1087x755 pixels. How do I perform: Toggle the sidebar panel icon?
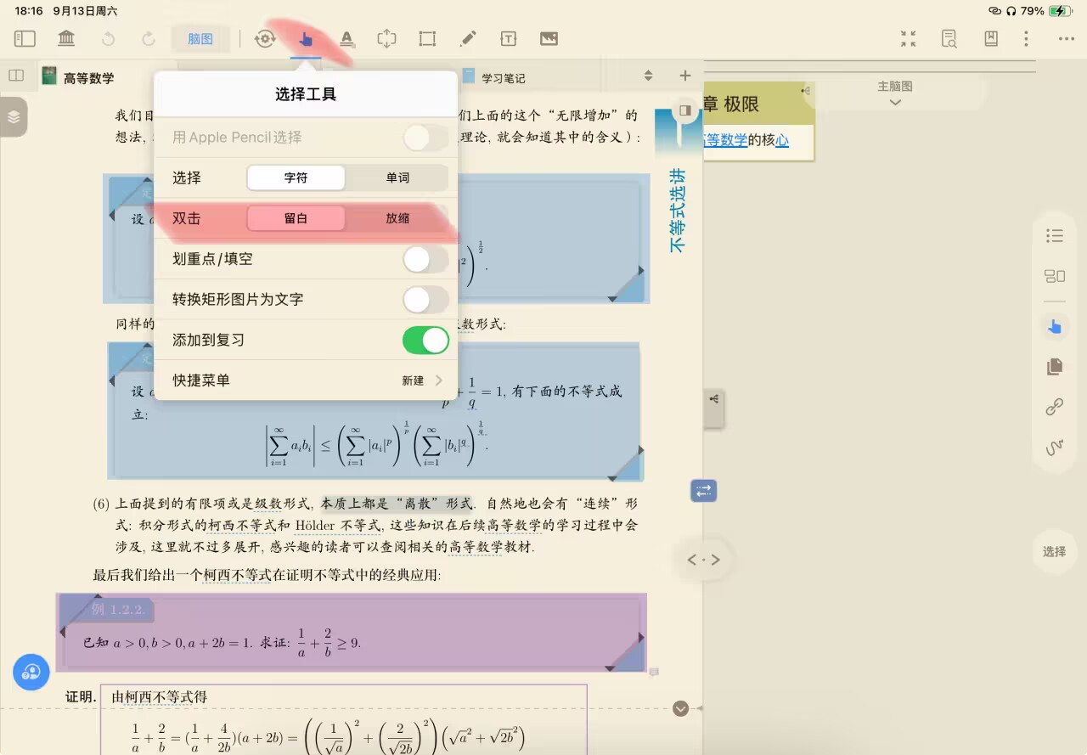(x=25, y=38)
